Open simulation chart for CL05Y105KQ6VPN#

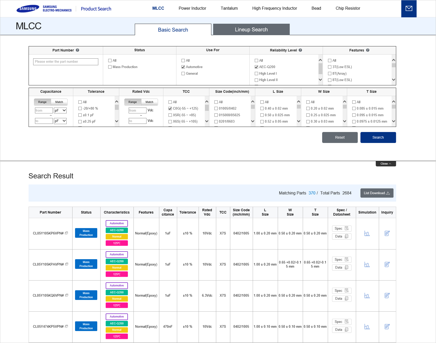[x=367, y=296]
